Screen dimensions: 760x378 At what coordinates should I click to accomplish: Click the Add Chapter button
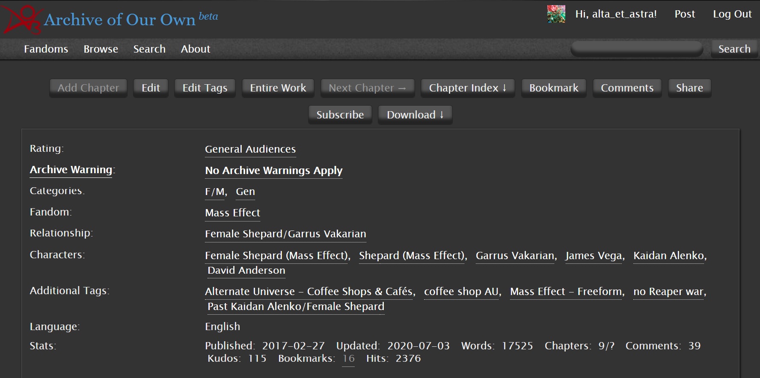pyautogui.click(x=88, y=88)
